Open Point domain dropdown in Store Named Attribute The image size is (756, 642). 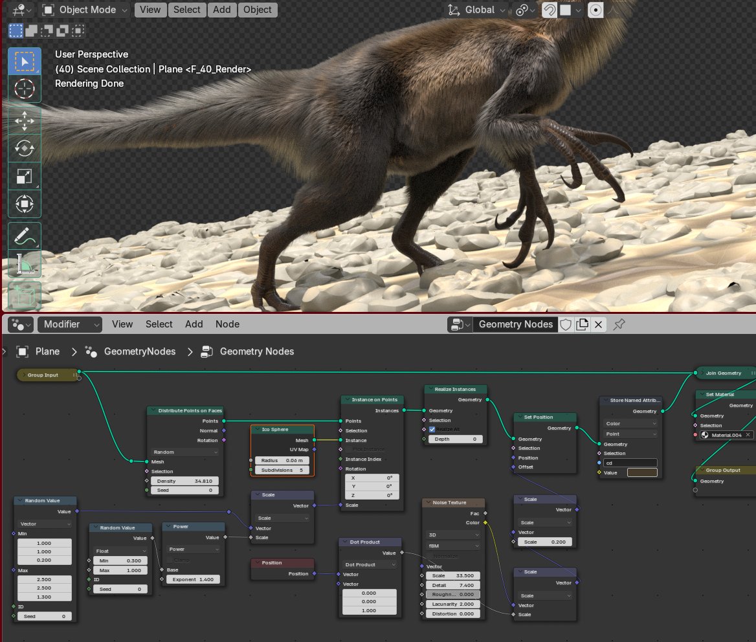pos(630,434)
